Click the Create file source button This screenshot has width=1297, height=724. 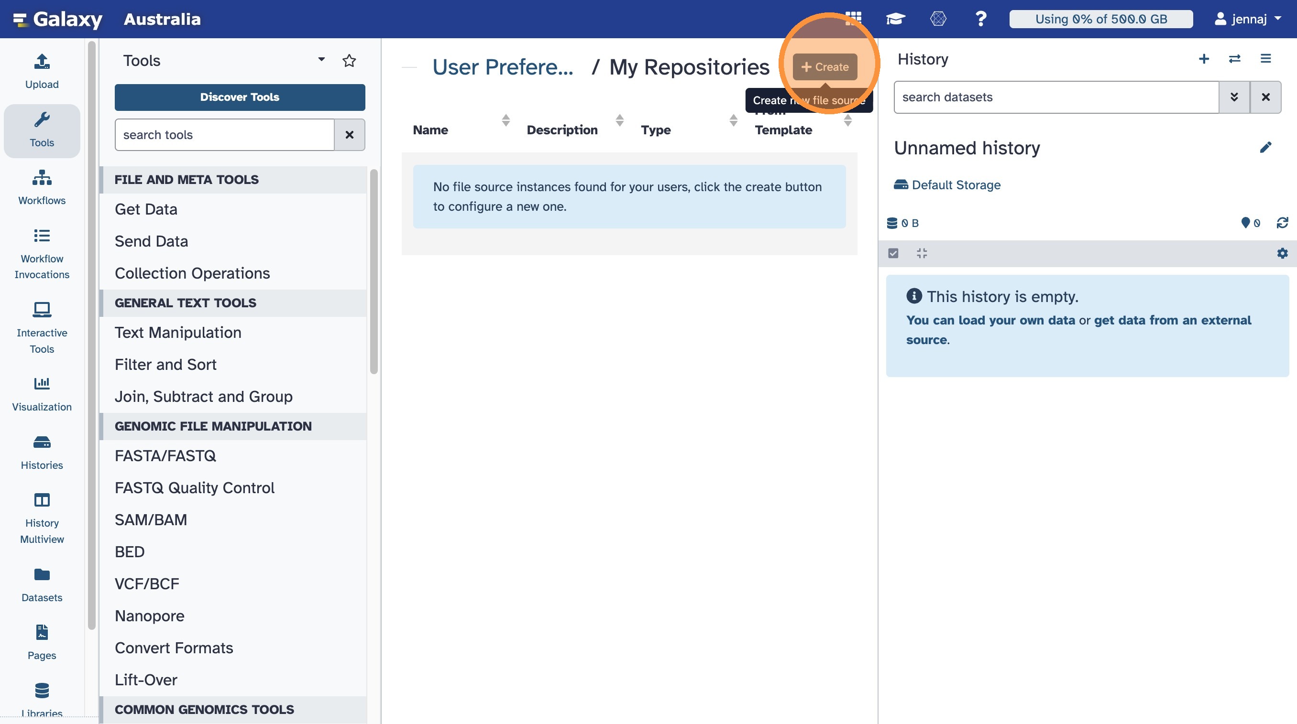click(824, 67)
